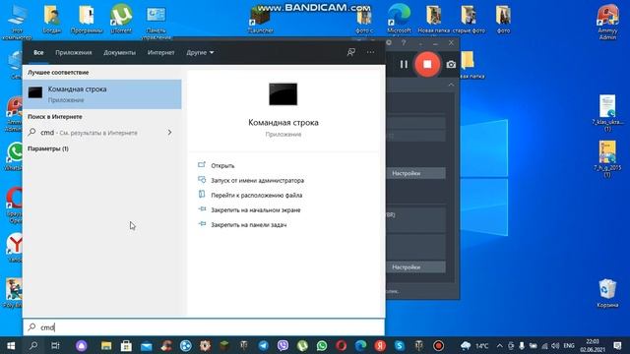Open Task View on the taskbar

55,345
